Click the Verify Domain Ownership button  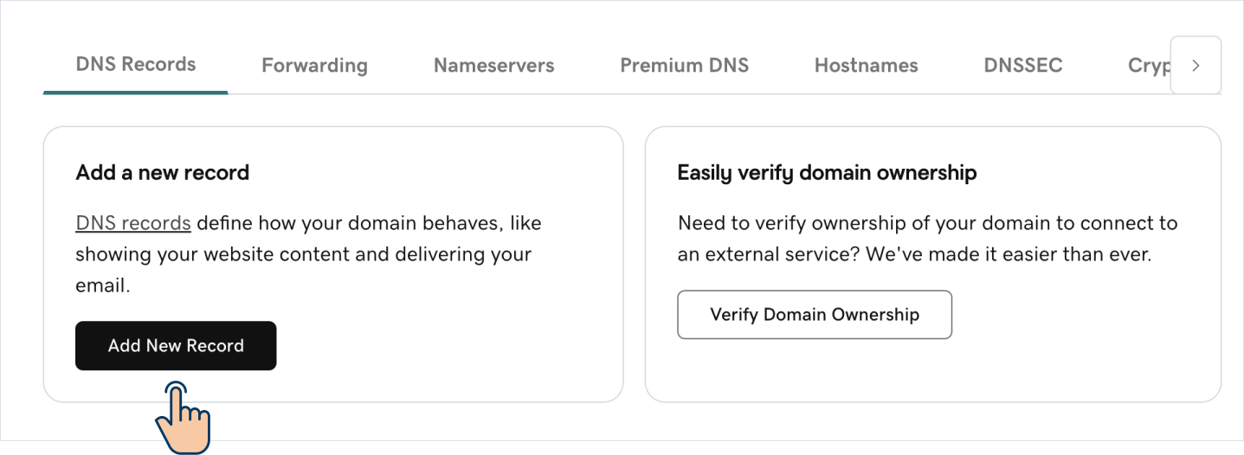pyautogui.click(x=815, y=315)
